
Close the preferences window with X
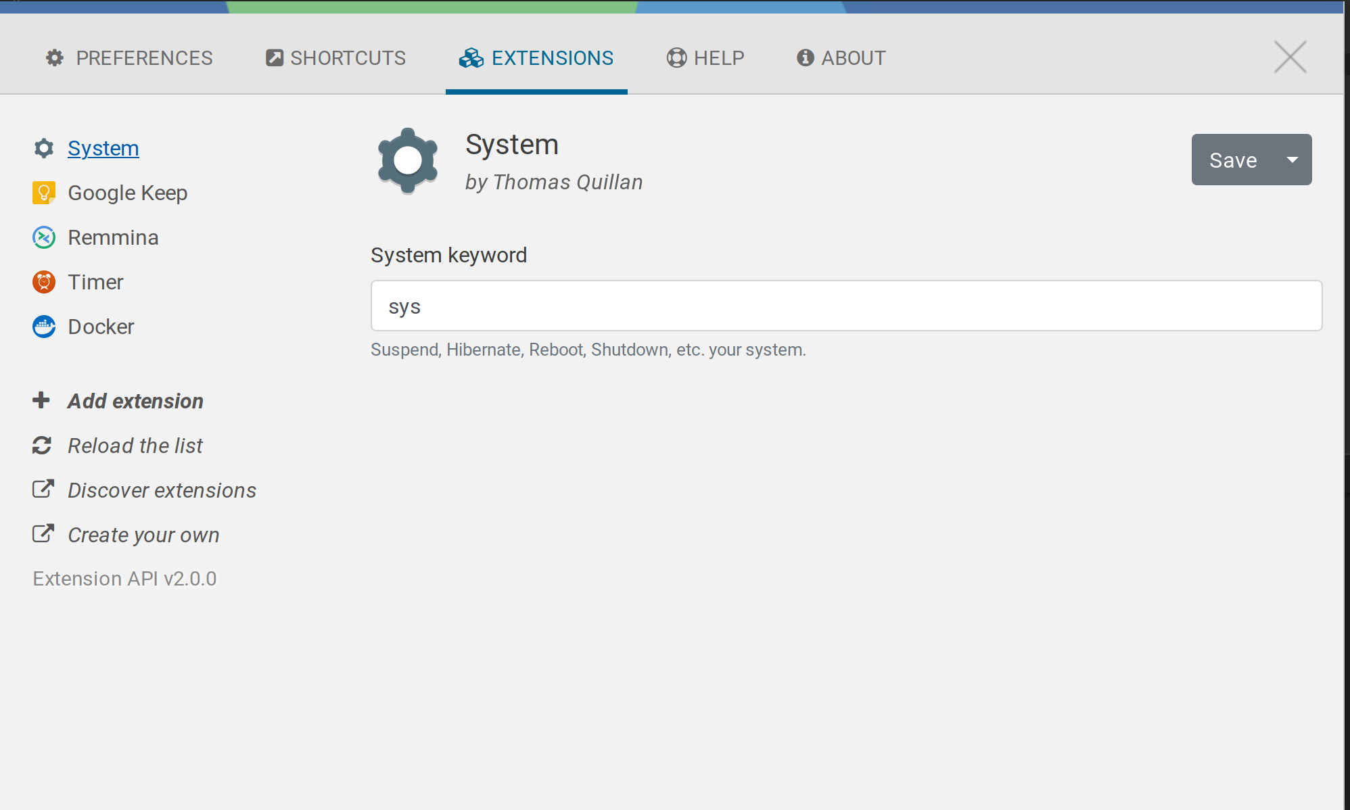pyautogui.click(x=1290, y=57)
